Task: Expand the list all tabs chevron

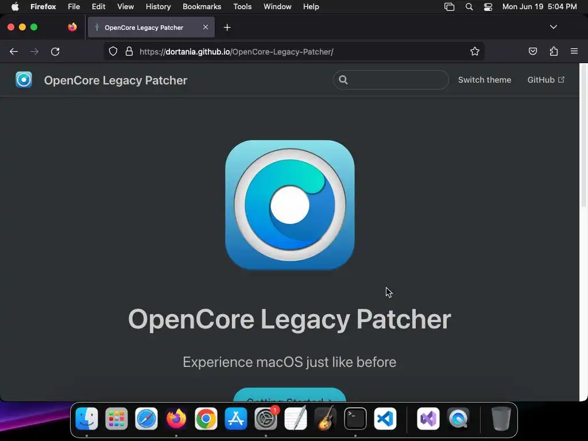Action: coord(553,27)
